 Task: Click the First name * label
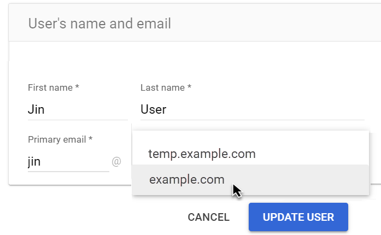(x=54, y=87)
